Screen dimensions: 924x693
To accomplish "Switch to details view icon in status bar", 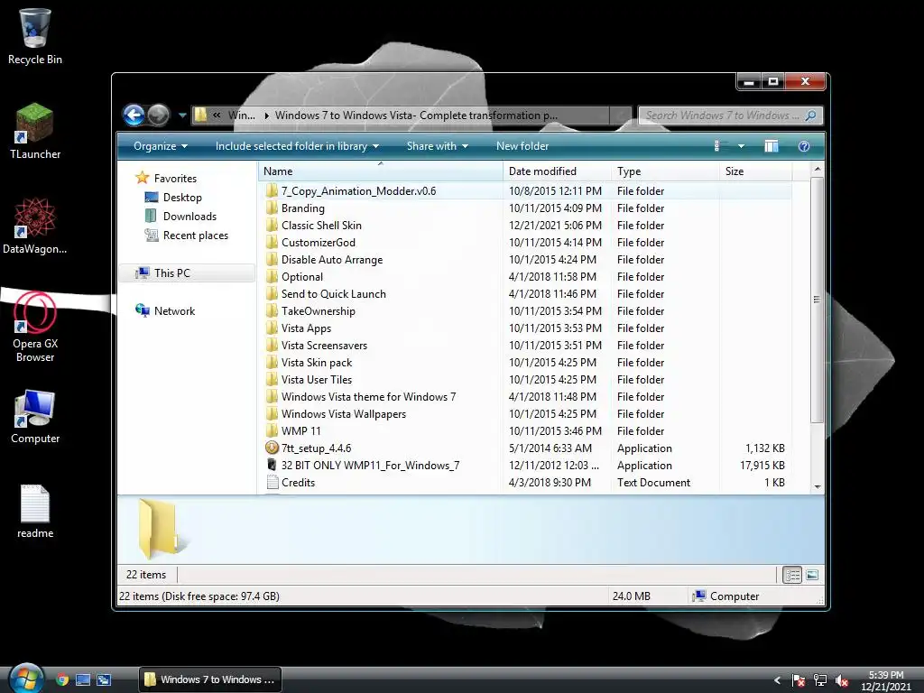I will pos(792,575).
